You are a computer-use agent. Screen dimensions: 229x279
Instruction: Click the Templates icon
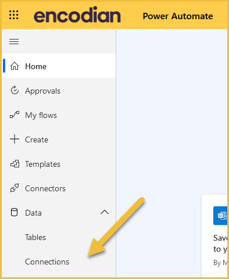(15, 164)
